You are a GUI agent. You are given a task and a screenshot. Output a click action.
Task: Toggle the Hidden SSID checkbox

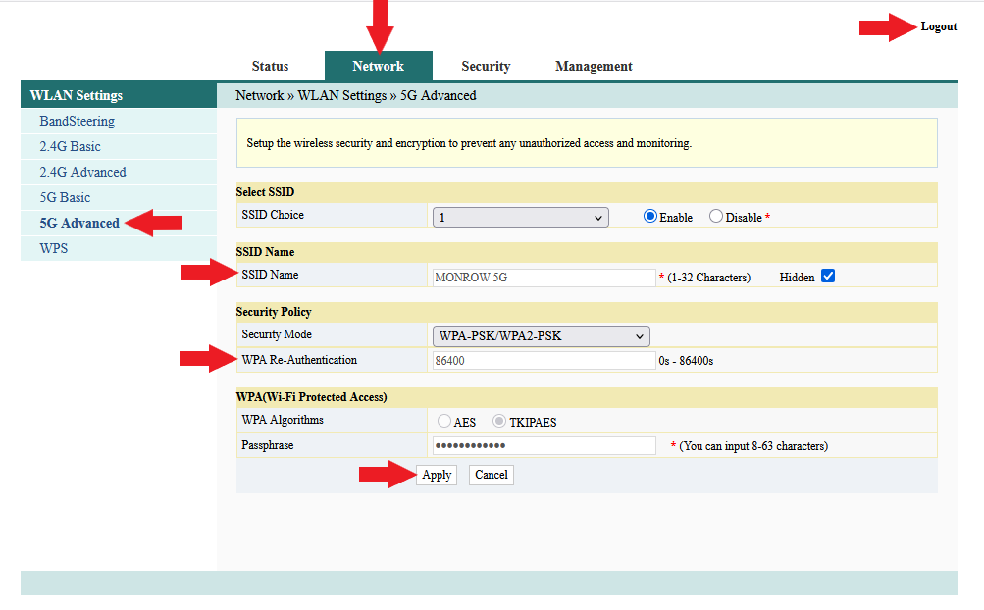click(828, 277)
